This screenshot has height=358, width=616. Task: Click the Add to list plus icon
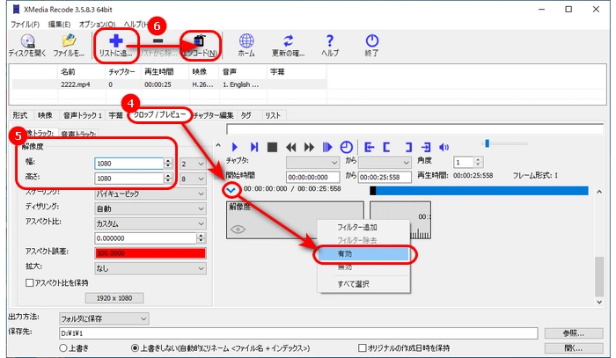(x=114, y=40)
